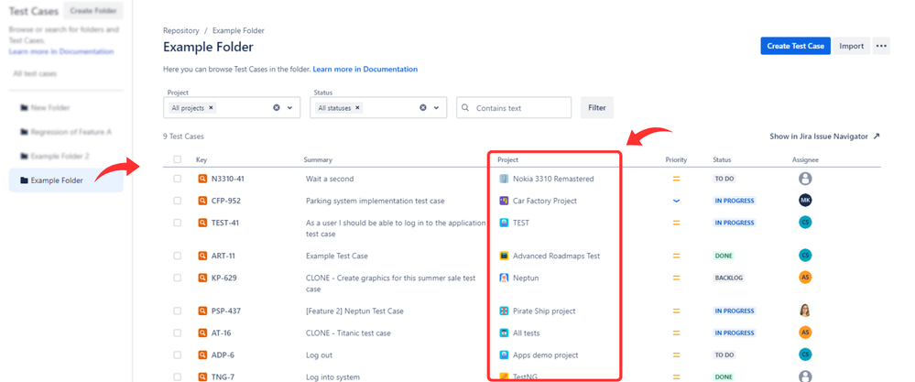Image resolution: width=915 pixels, height=382 pixels.
Task: Expand the Project filter dropdown arrow
Action: (290, 108)
